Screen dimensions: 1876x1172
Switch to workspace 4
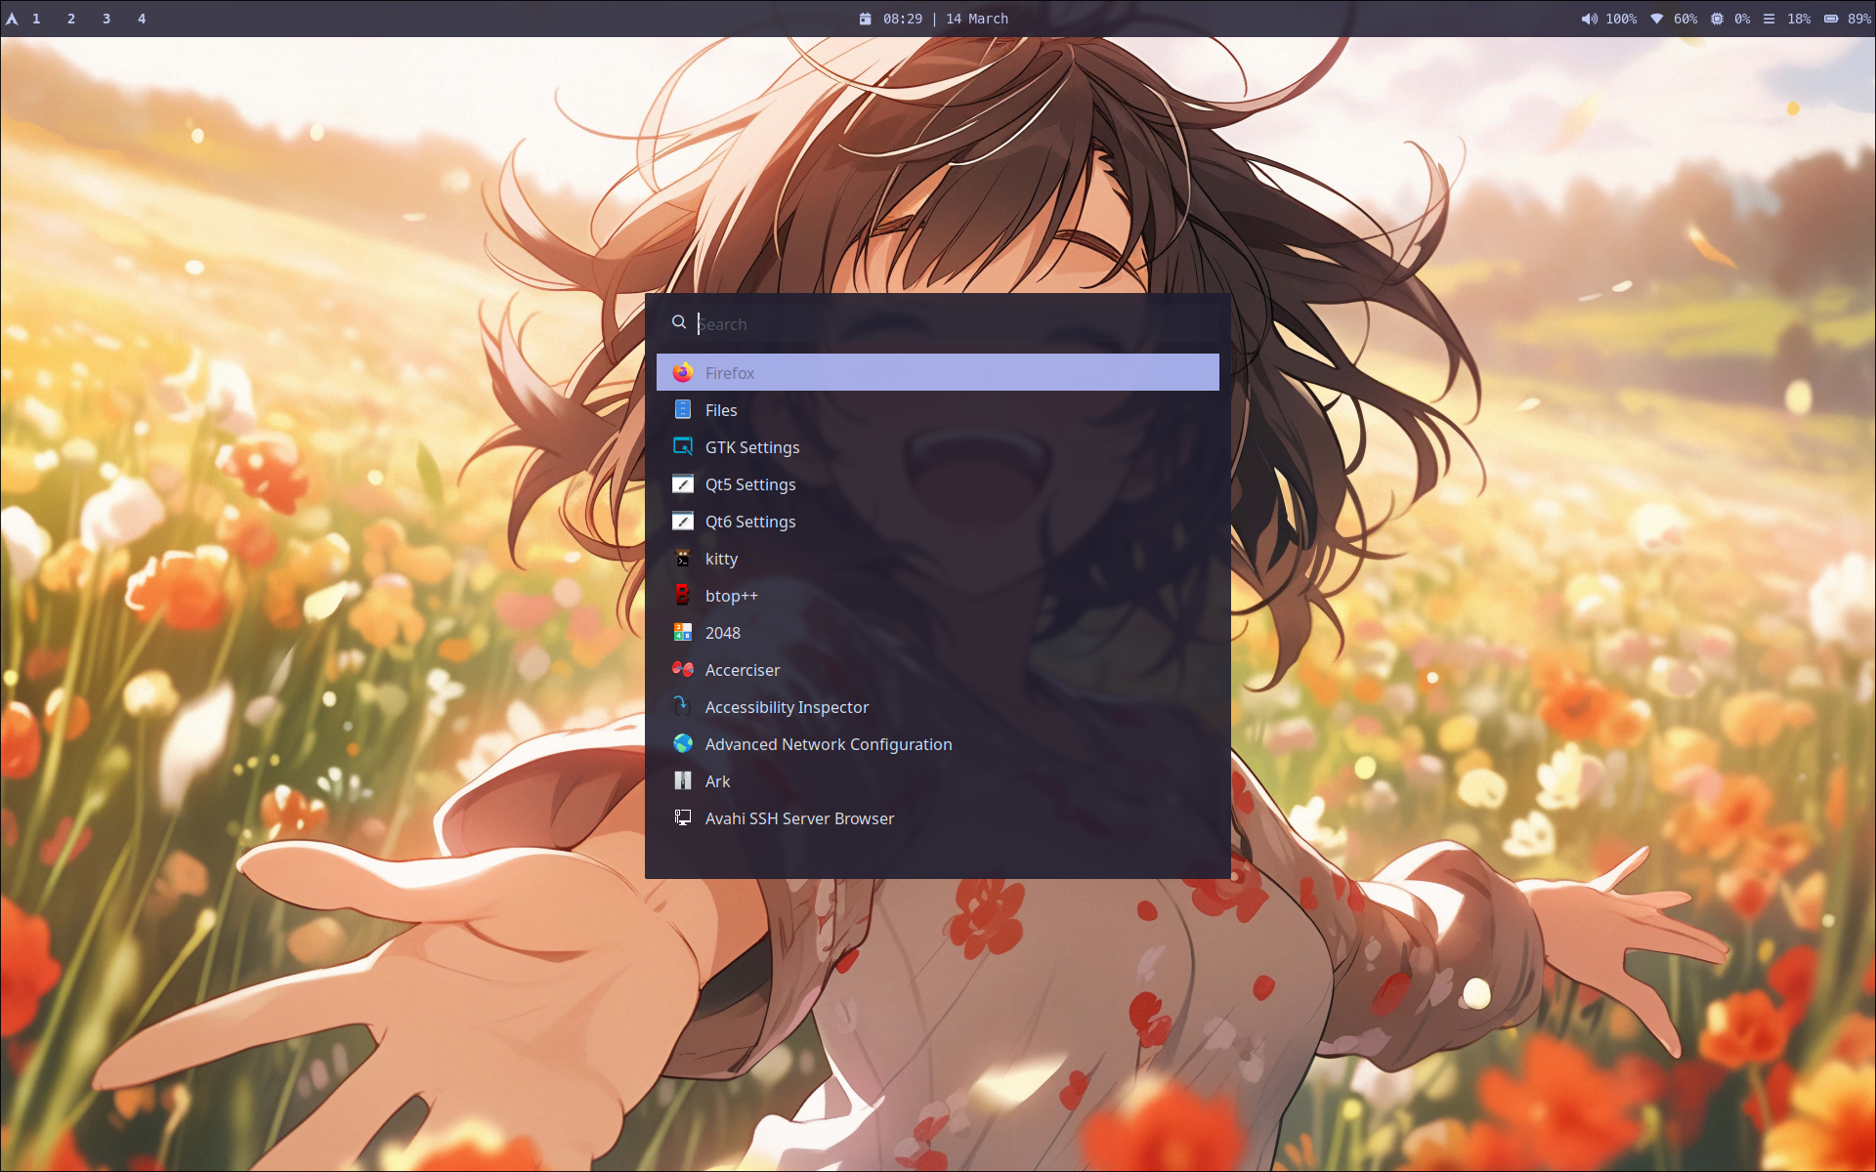[142, 19]
